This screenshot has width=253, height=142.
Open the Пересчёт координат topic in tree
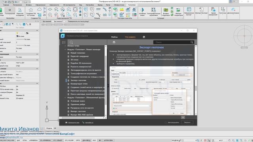pyautogui.click(x=80, y=56)
